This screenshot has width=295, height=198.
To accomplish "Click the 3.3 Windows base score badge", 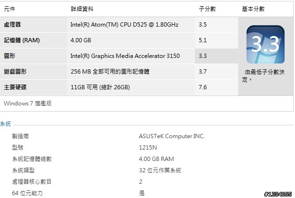I will point(265,45).
